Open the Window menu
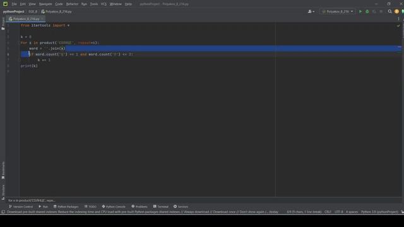This screenshot has height=227, width=404. [116, 4]
